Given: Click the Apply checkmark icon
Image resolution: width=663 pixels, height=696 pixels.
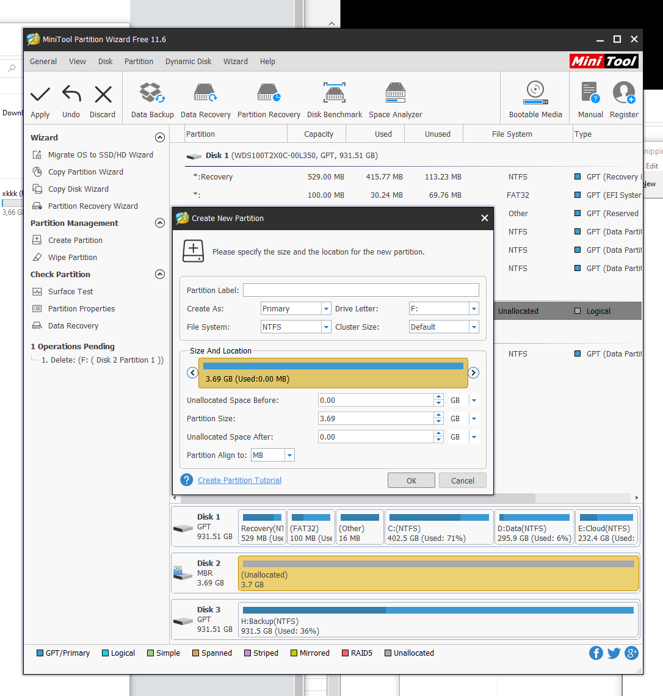Looking at the screenshot, I should (40, 94).
